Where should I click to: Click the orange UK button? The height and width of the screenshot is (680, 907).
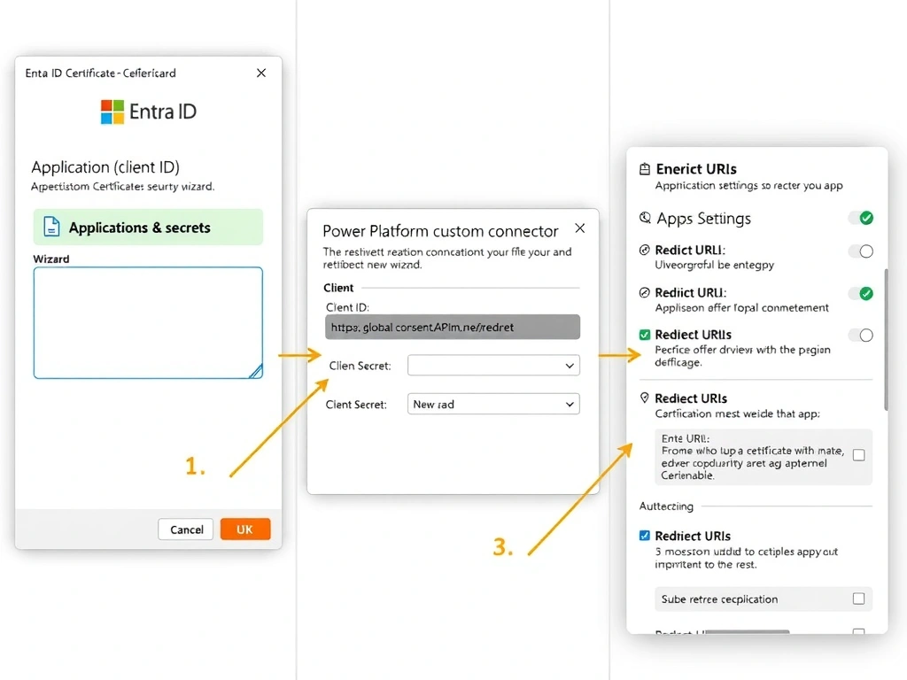pos(245,529)
